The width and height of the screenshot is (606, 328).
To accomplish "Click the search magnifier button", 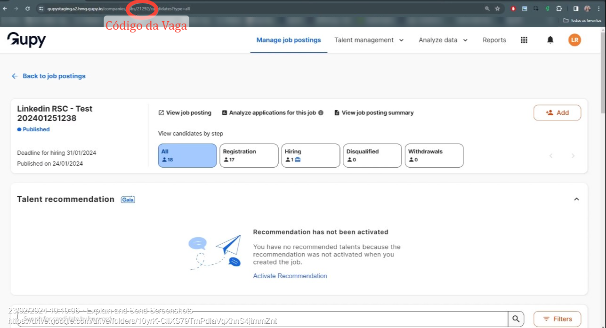I will (x=516, y=319).
